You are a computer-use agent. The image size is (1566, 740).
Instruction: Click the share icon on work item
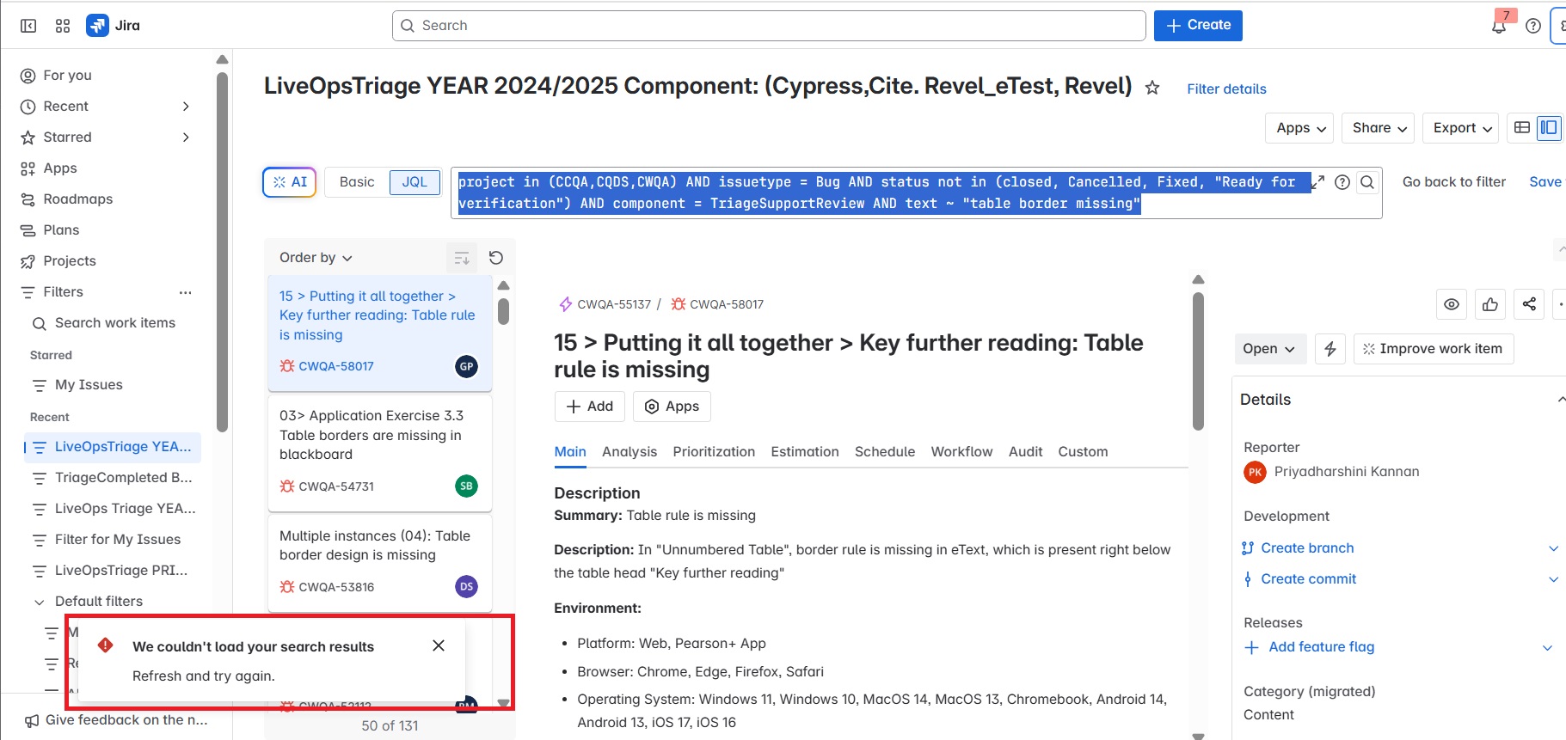pyautogui.click(x=1529, y=303)
